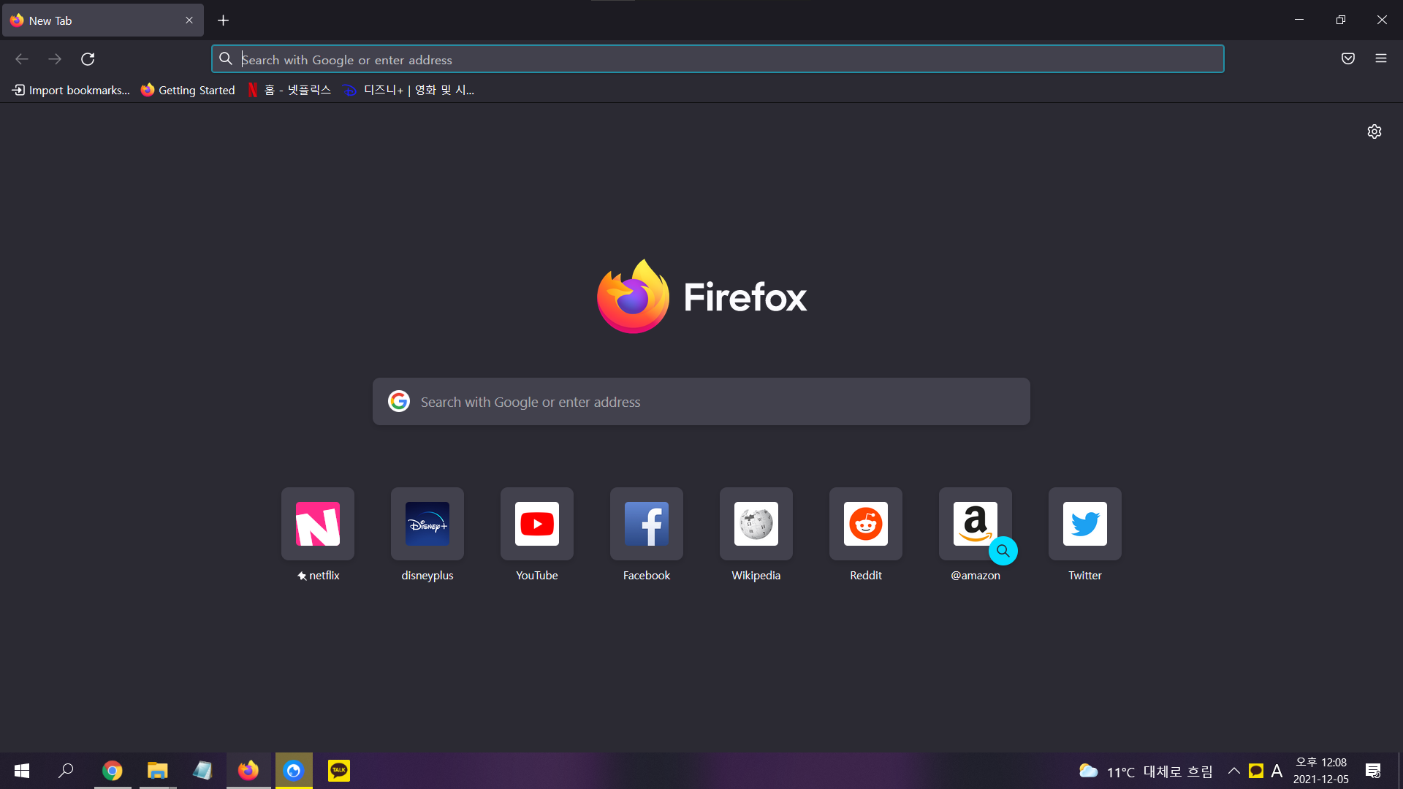Go forward with the forward arrow

point(55,59)
